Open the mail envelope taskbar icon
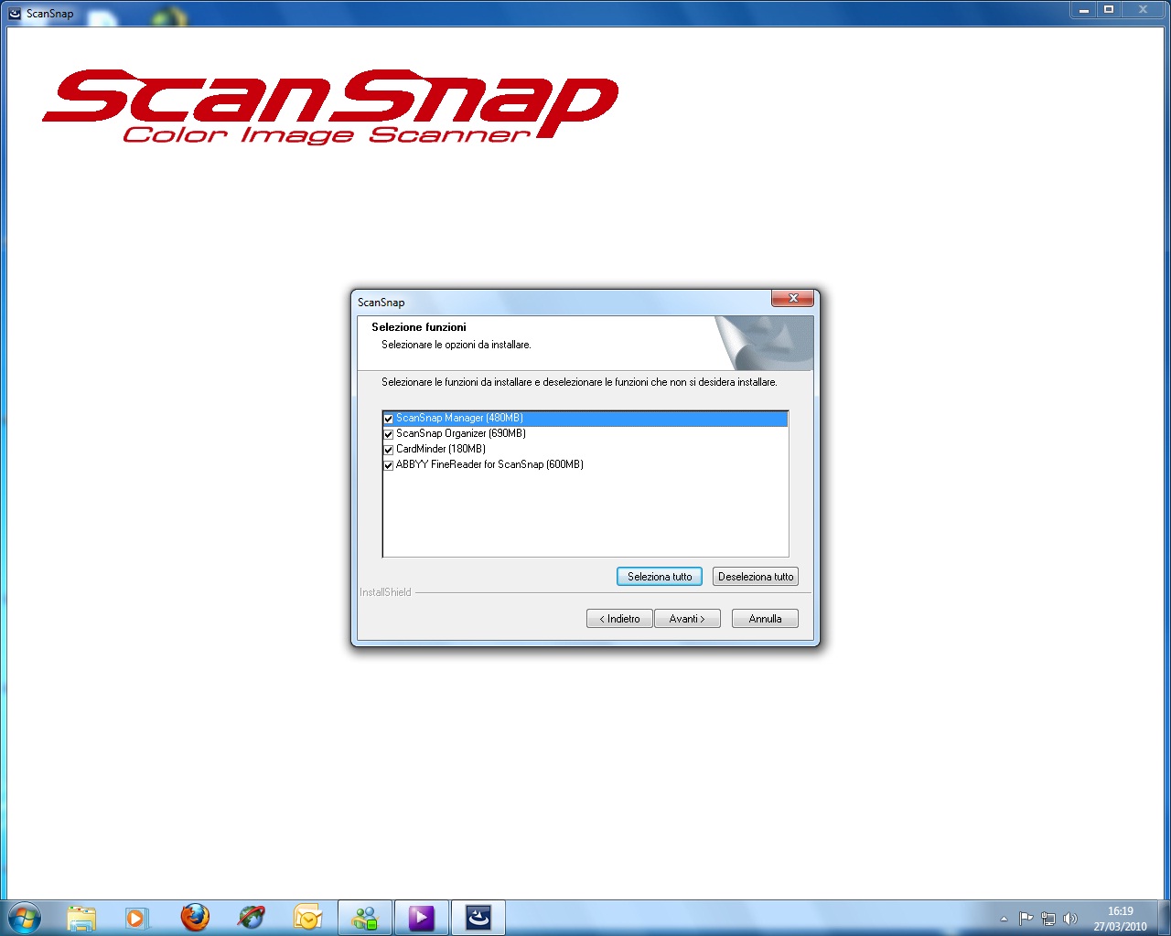 308,918
